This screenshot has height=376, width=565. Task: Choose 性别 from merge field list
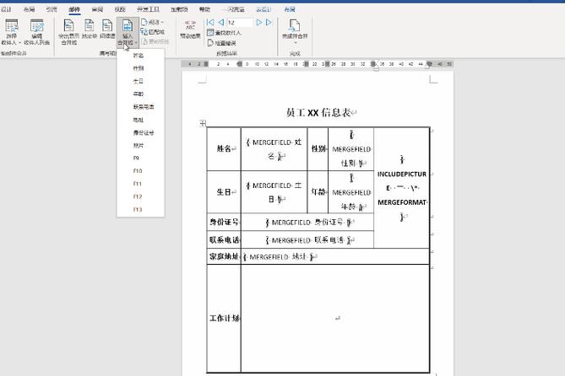pyautogui.click(x=140, y=68)
